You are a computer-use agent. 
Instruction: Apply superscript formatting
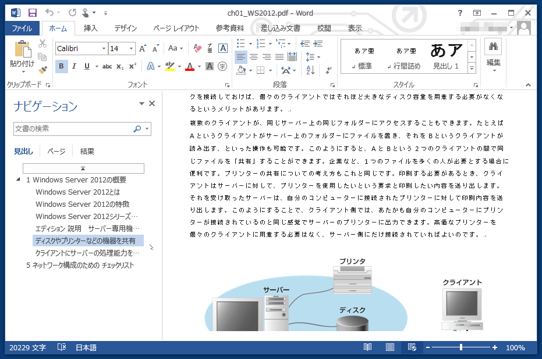[132, 66]
